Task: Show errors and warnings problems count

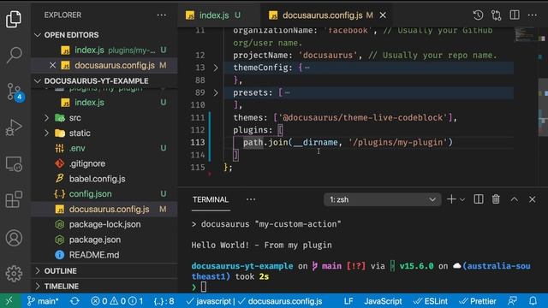Action: (x=116, y=300)
